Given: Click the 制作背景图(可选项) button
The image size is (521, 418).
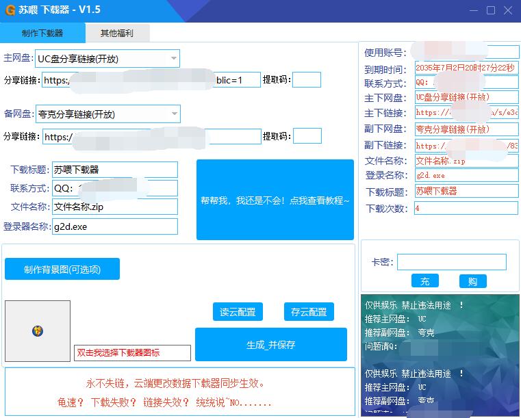Looking at the screenshot, I should (x=62, y=269).
